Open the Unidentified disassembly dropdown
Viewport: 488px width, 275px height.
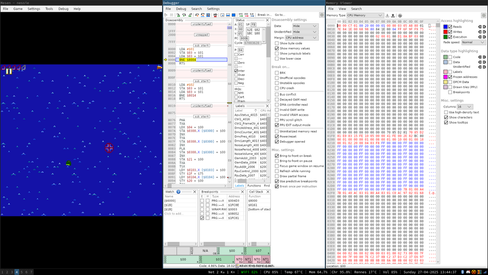coord(304,32)
